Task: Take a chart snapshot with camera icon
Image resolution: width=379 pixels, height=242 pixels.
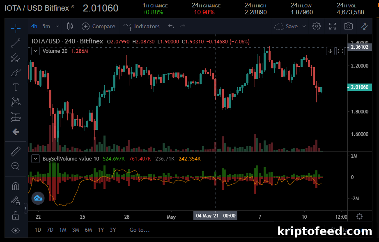Action: [x=348, y=26]
